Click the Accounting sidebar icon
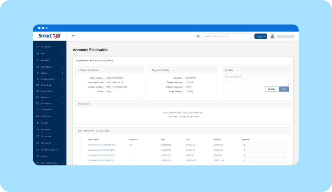 pyautogui.click(x=37, y=103)
